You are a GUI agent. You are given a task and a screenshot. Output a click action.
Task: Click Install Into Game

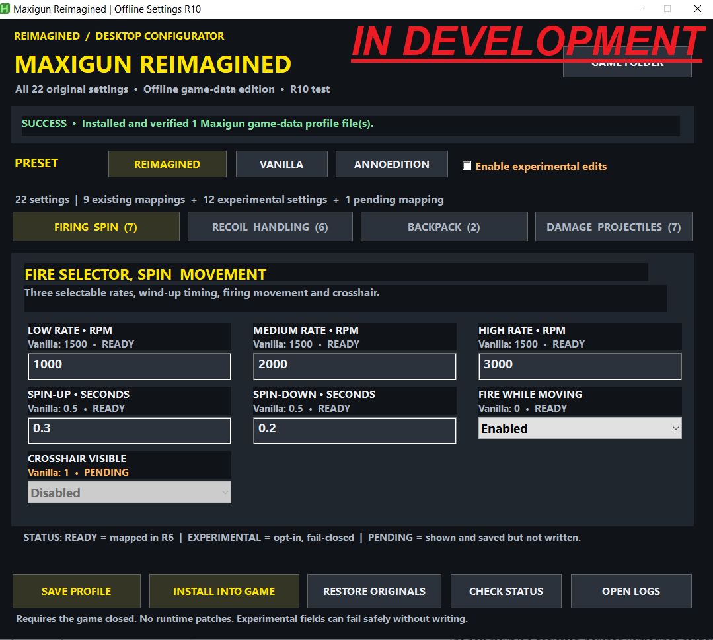[224, 591]
